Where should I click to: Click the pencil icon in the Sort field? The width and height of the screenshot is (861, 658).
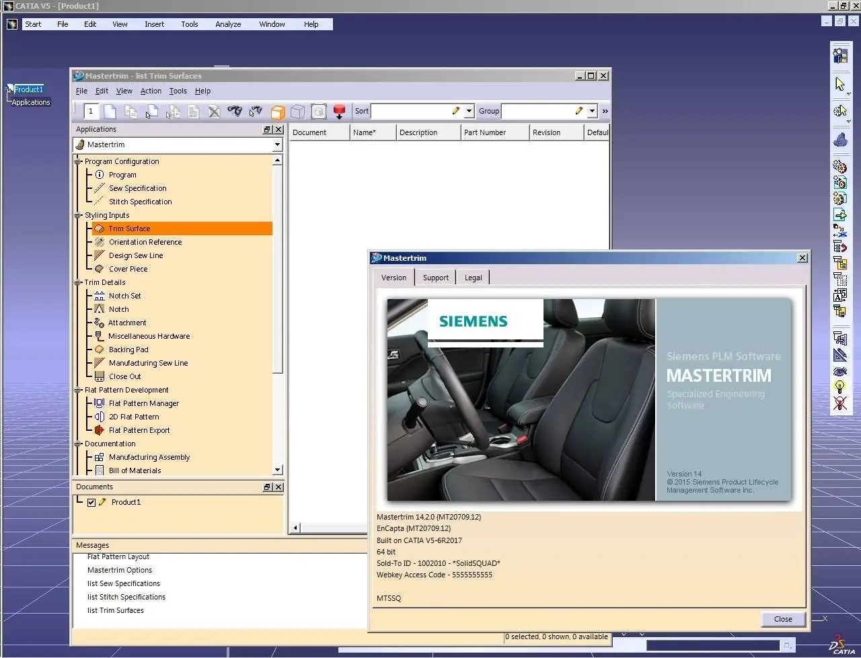click(456, 111)
